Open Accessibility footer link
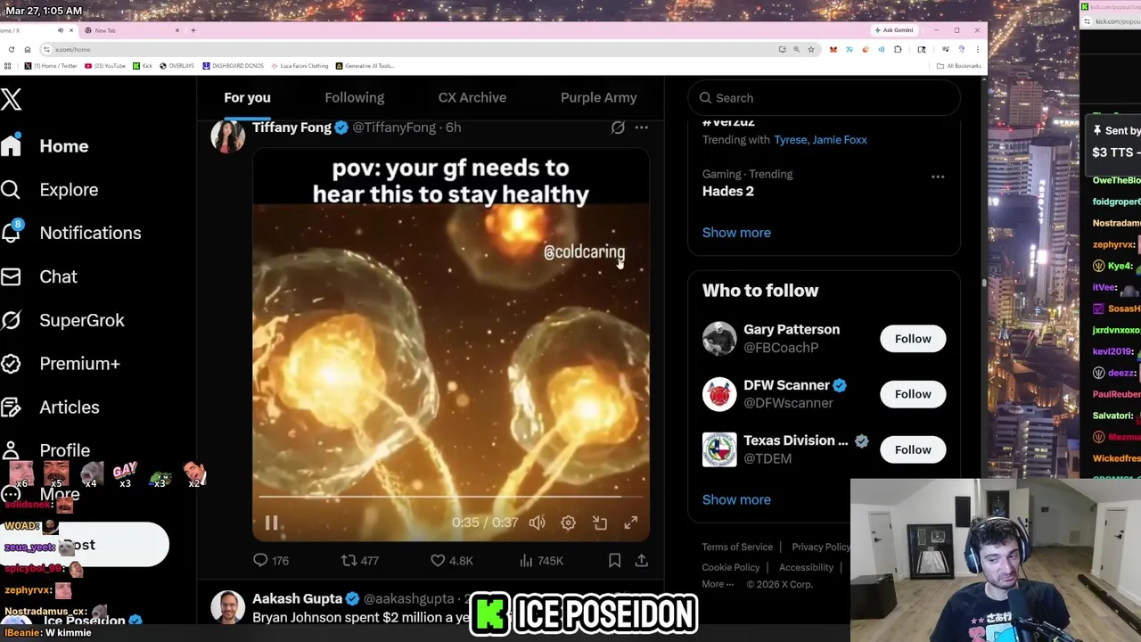Screen dimensions: 1141x642 806,568
